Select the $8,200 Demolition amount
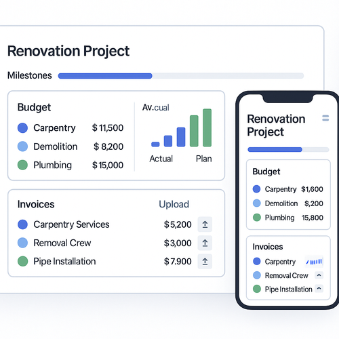The width and height of the screenshot is (339, 339). point(108,146)
